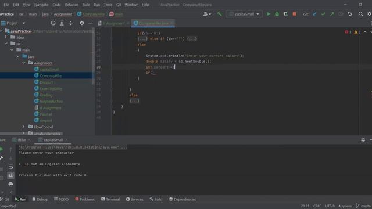
Task: Open the Refactor menu
Action: (x=71, y=5)
